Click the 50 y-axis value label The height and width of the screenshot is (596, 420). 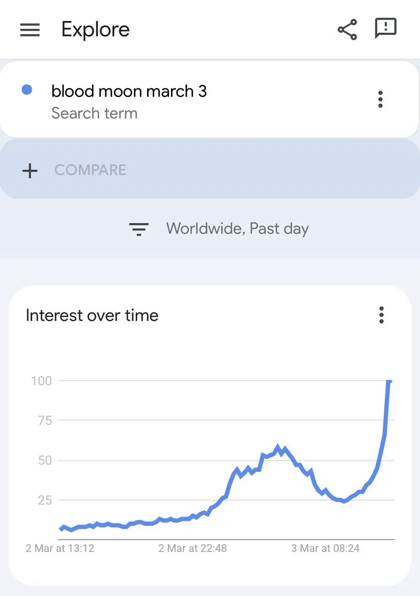tap(44, 460)
